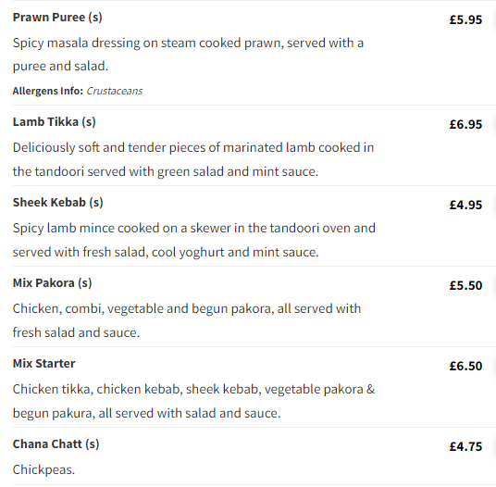Select the Sheek Kebab (s) title
Image resolution: width=496 pixels, height=487 pixels.
[x=58, y=203]
